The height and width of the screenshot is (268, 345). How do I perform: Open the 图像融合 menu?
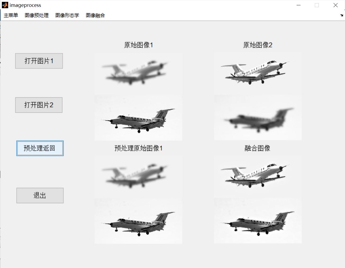pyautogui.click(x=95, y=15)
